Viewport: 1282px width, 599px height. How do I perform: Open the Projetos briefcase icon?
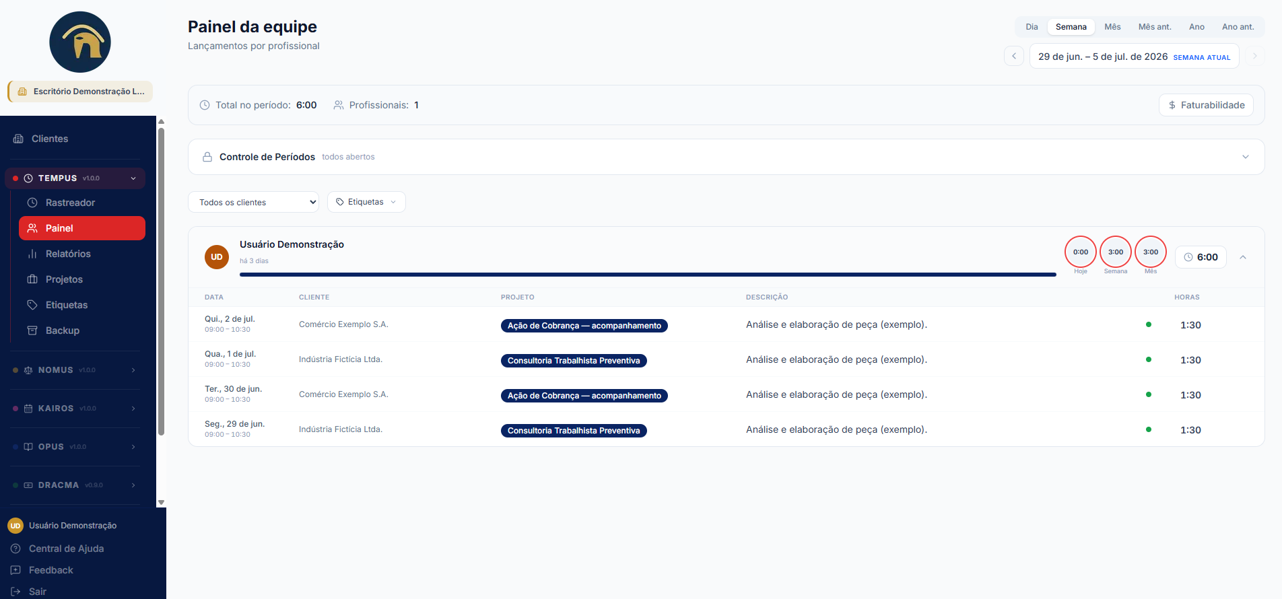coord(32,279)
